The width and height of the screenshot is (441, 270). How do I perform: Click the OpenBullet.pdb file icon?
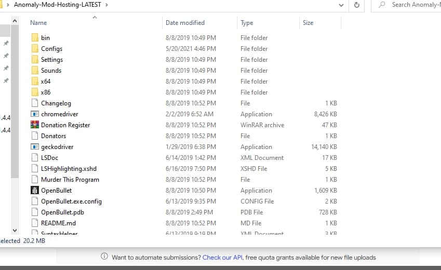[35, 212]
